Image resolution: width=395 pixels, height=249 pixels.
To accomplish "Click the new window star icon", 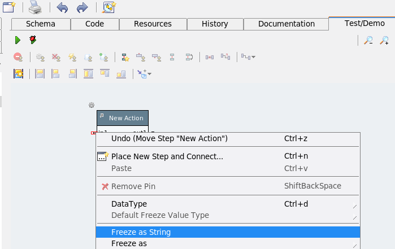I will pos(108,7).
